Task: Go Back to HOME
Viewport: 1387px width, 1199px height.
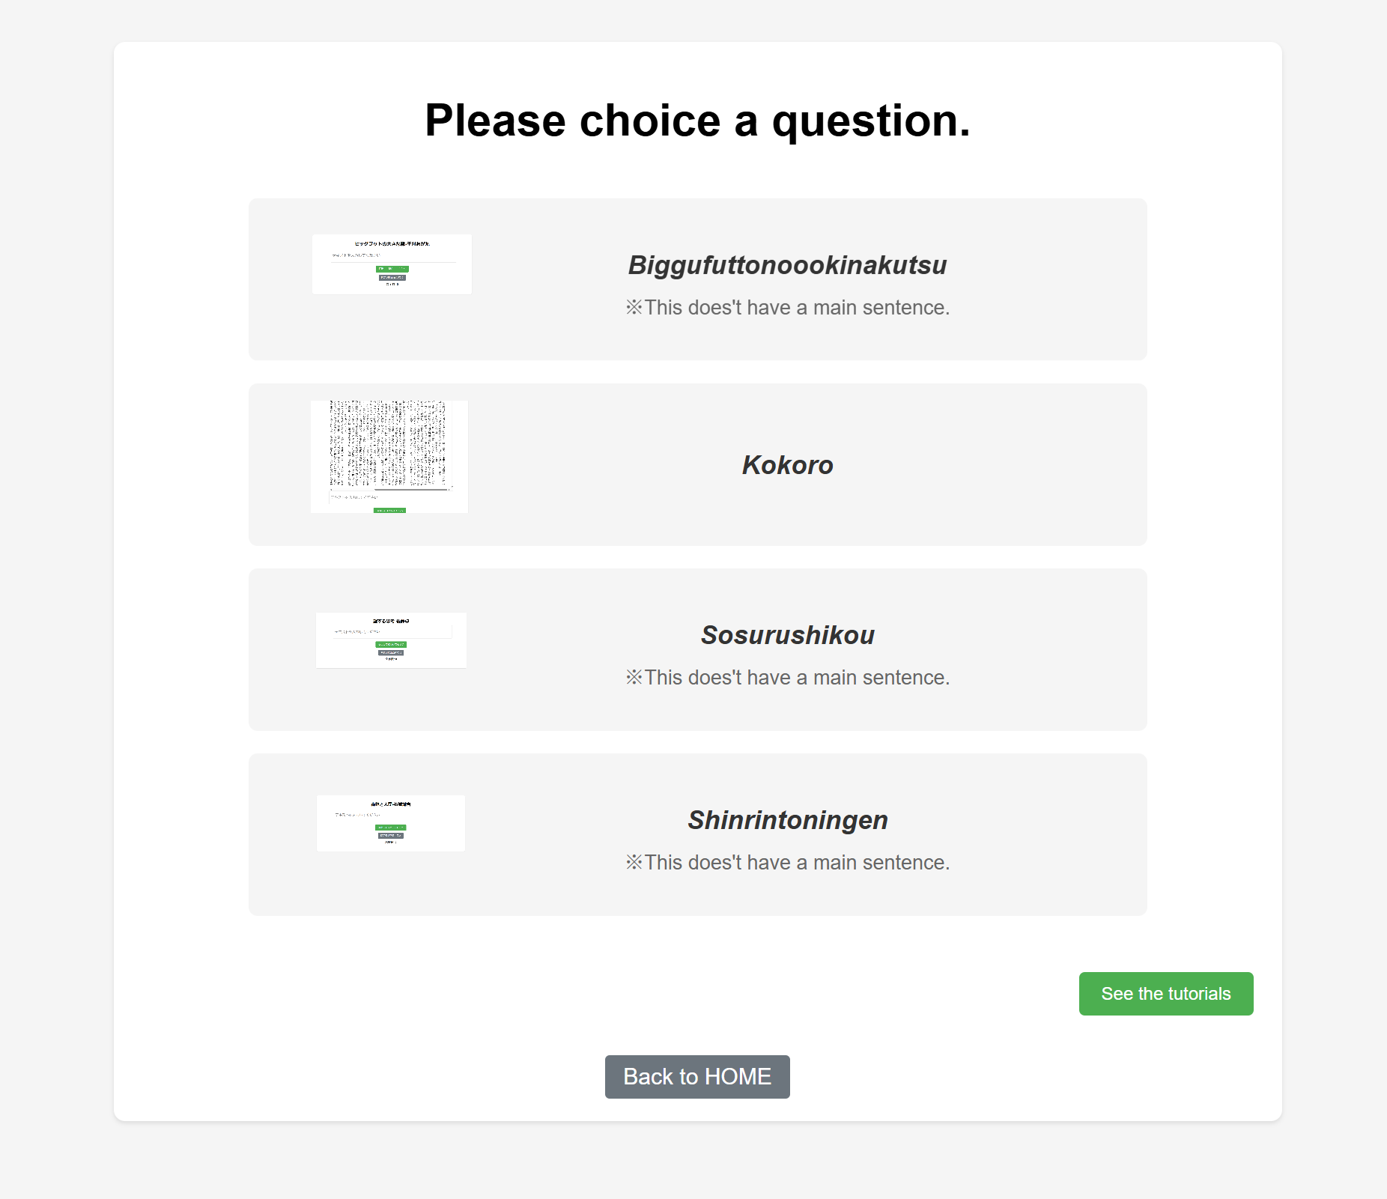Action: tap(697, 1077)
